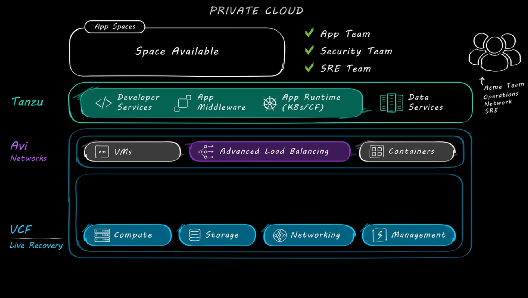This screenshot has height=298, width=528.
Task: Click the Containers grid icon
Action: point(376,151)
